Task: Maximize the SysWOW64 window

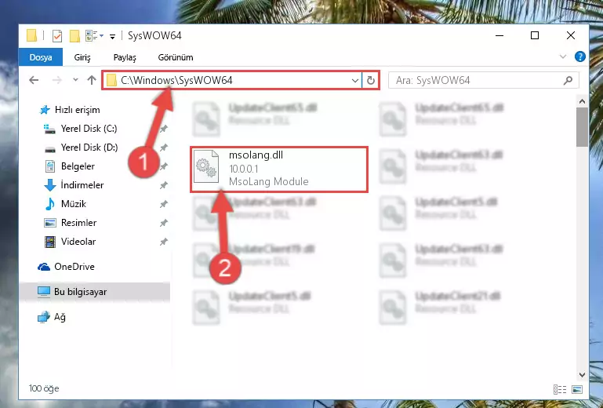Action: [x=535, y=35]
